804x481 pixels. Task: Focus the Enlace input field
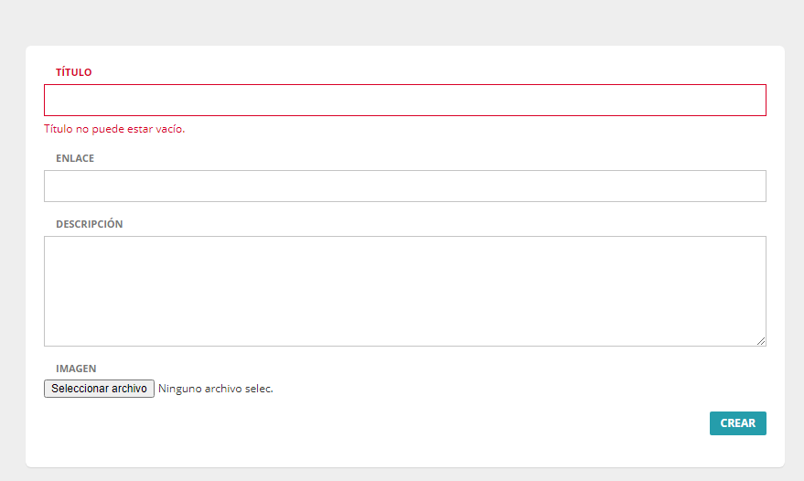[404, 186]
